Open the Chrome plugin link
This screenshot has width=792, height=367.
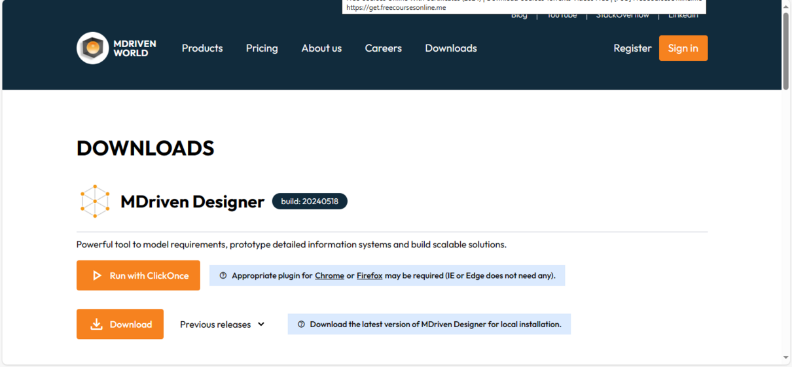pyautogui.click(x=329, y=275)
